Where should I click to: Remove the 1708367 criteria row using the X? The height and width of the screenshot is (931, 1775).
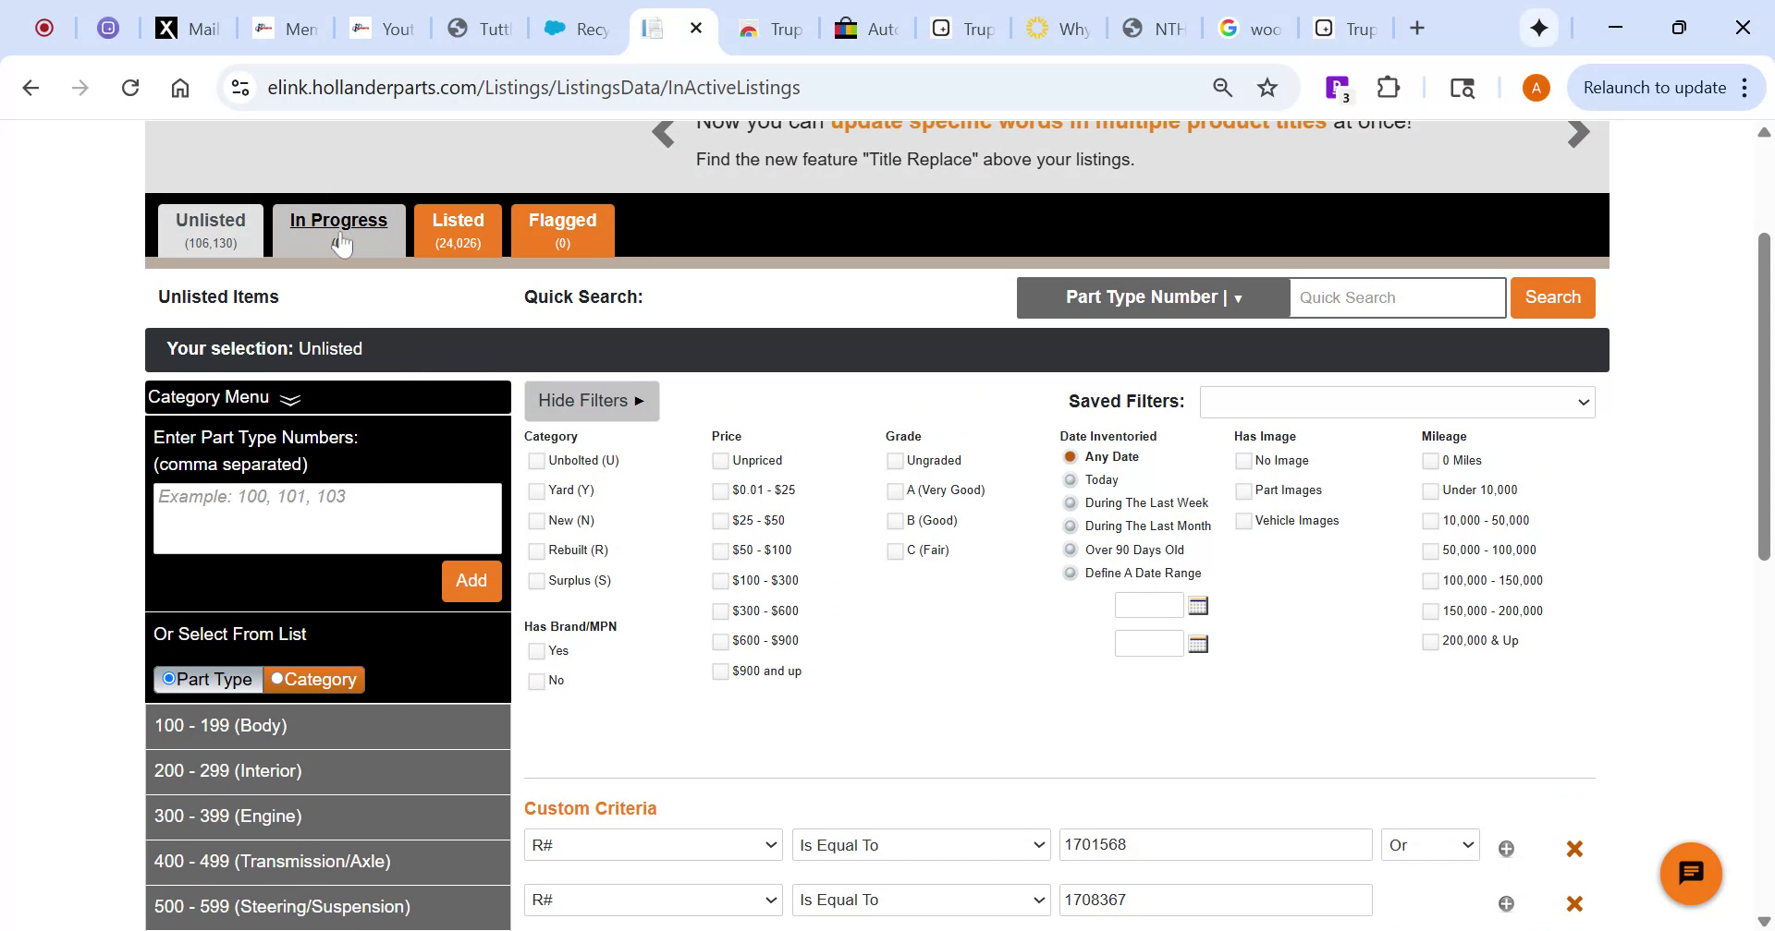pos(1574,903)
